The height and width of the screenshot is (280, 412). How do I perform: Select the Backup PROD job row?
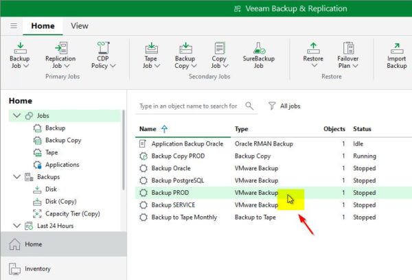[273, 193]
